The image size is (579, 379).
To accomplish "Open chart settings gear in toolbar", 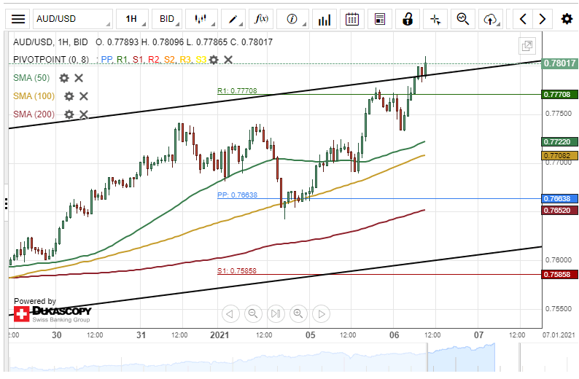I will click(x=566, y=19).
